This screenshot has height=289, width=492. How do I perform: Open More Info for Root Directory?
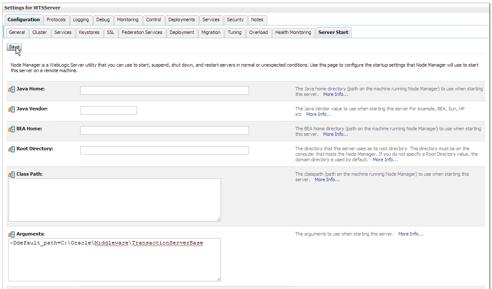click(x=385, y=160)
